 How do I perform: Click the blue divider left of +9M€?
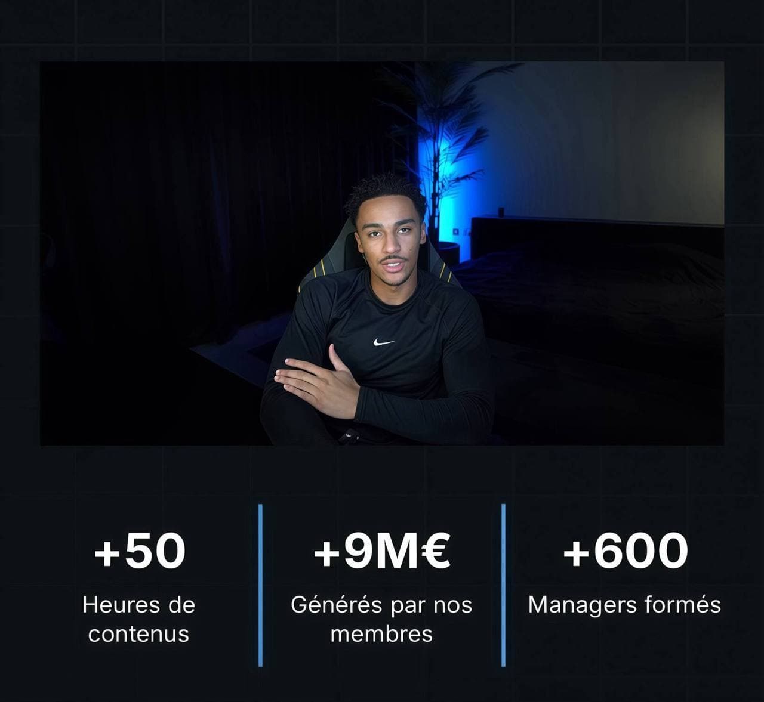(x=261, y=585)
